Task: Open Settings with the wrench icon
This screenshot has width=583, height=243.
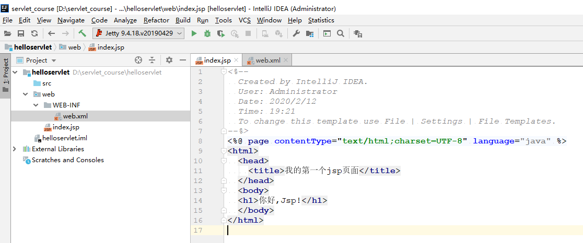Action: (296, 33)
